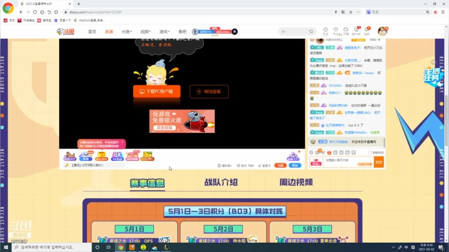Open the 客户端 client download icon
Image resolution: width=449 pixels, height=252 pixels.
tap(356, 31)
